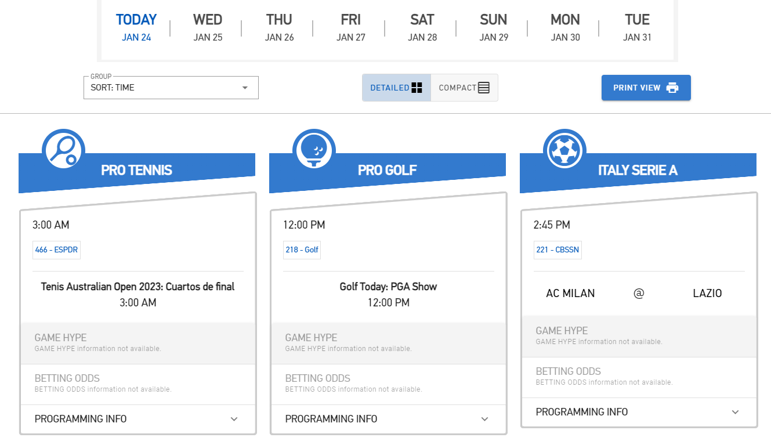The image size is (771, 441).
Task: Open the Sort: Time group dropdown
Action: click(x=171, y=88)
